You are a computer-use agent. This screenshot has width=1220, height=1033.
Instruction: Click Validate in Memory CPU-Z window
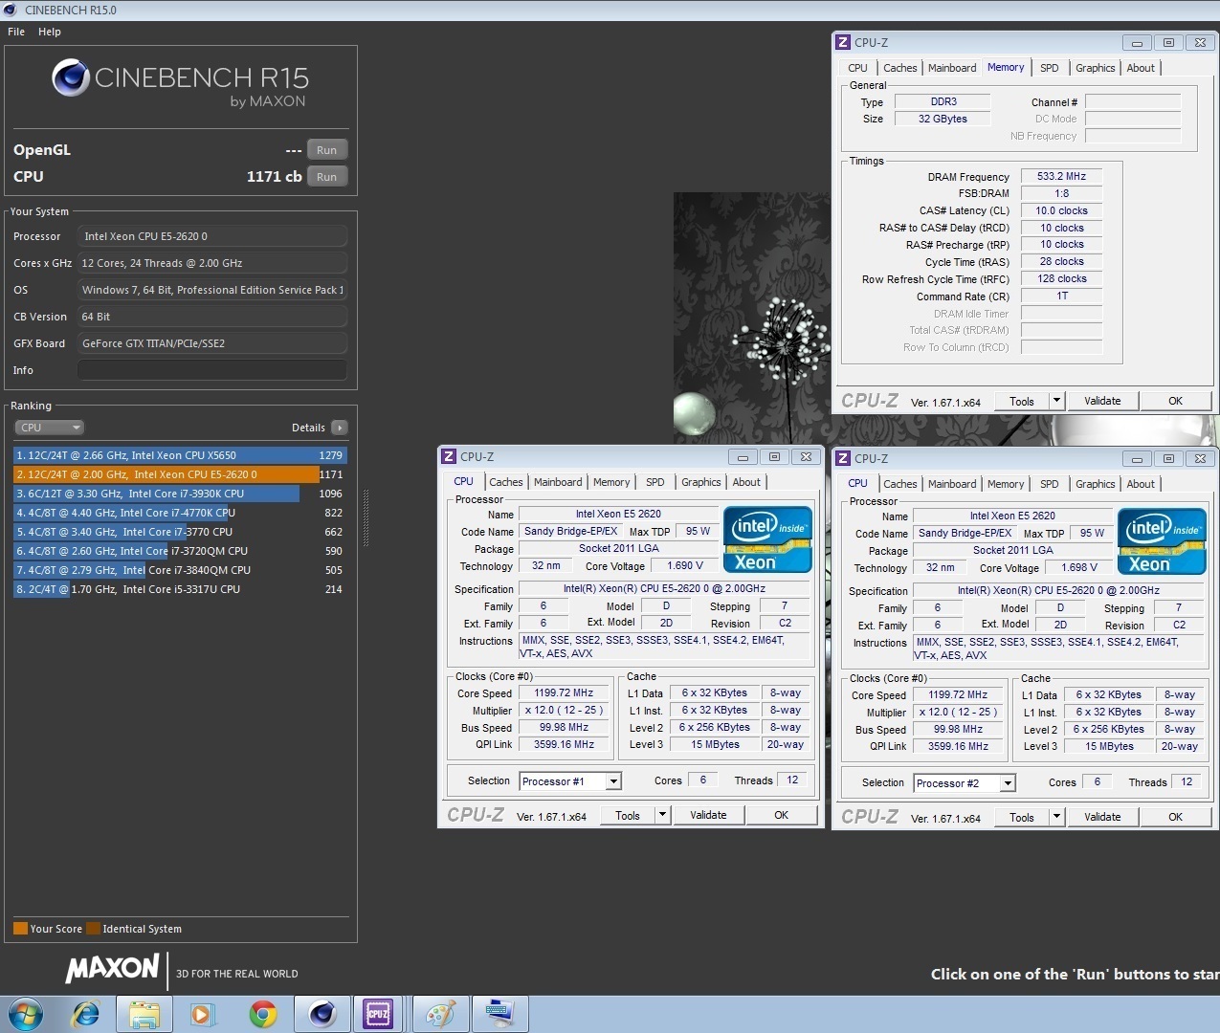click(x=1102, y=401)
